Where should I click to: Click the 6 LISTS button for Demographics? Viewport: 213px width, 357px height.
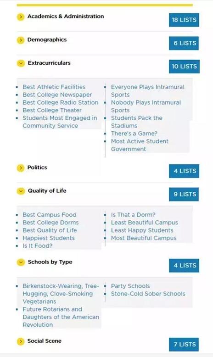184,43
